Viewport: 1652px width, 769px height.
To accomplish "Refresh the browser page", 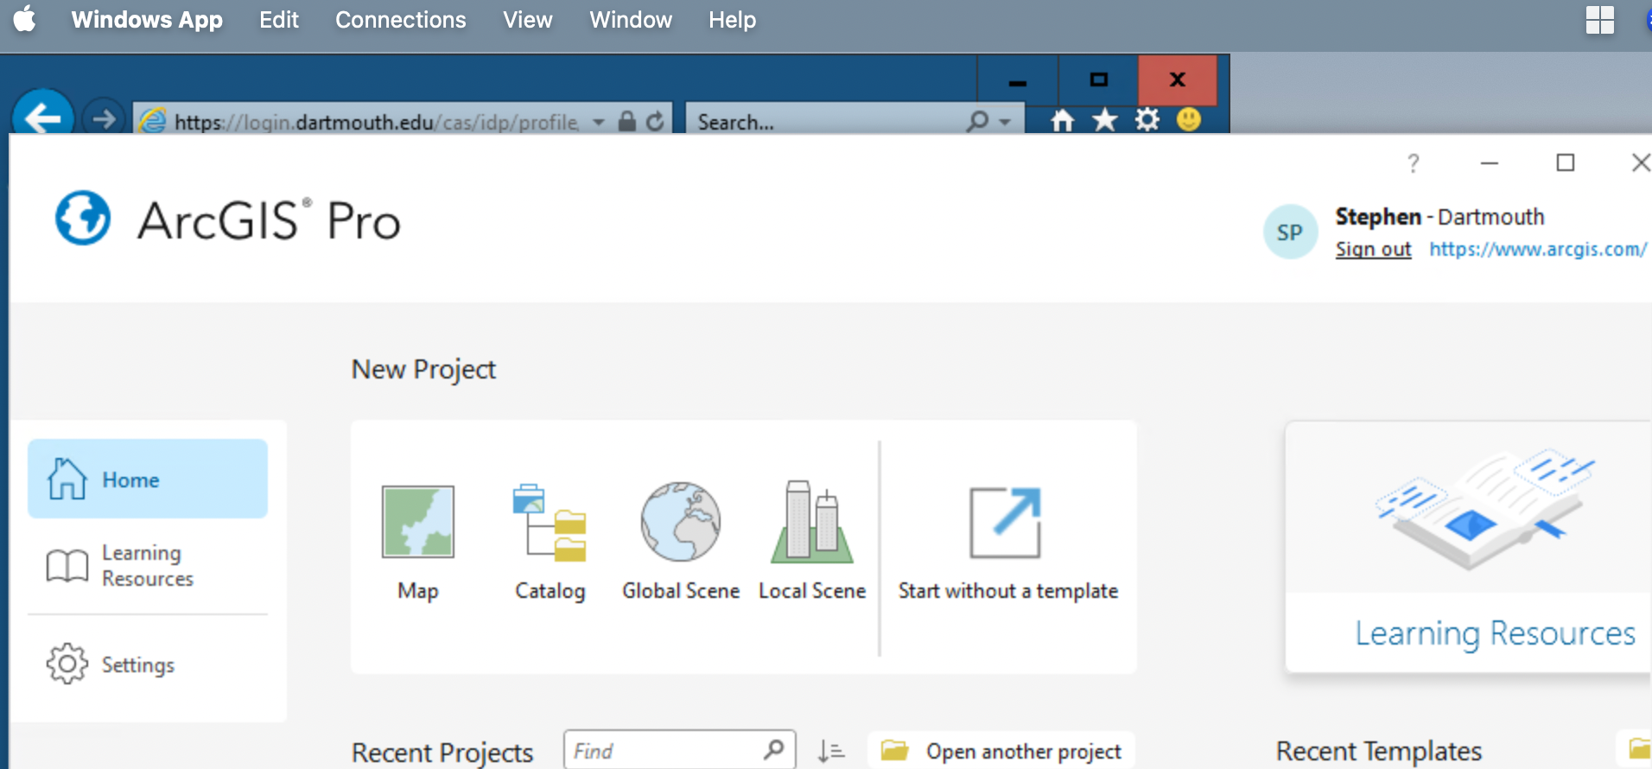I will click(x=655, y=121).
